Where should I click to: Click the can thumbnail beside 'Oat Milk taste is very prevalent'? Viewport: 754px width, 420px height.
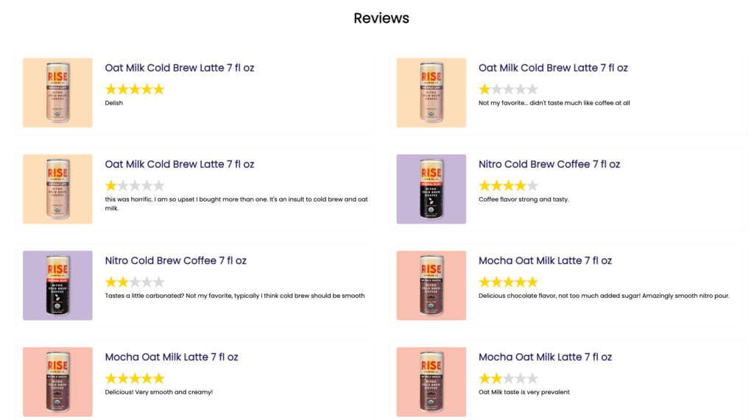(431, 382)
